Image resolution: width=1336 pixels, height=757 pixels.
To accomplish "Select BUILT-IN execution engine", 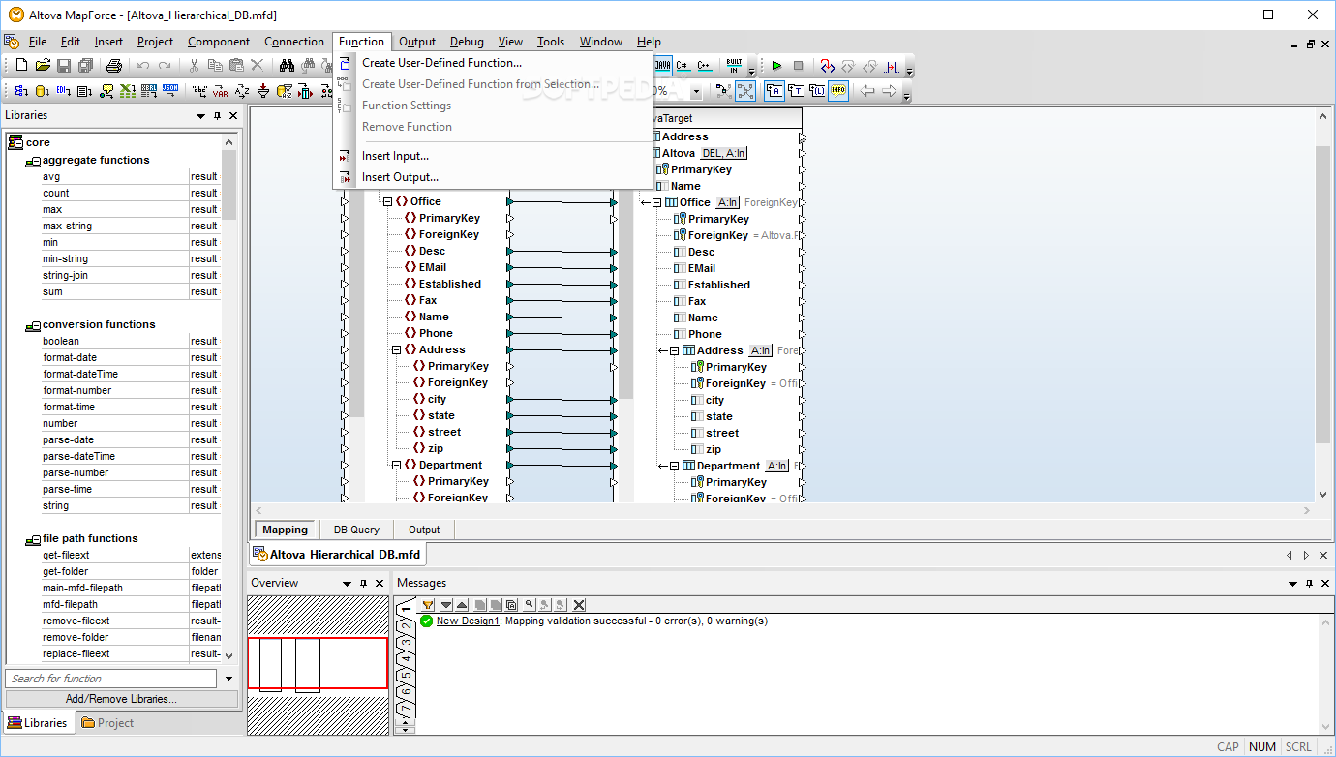I will click(x=734, y=66).
